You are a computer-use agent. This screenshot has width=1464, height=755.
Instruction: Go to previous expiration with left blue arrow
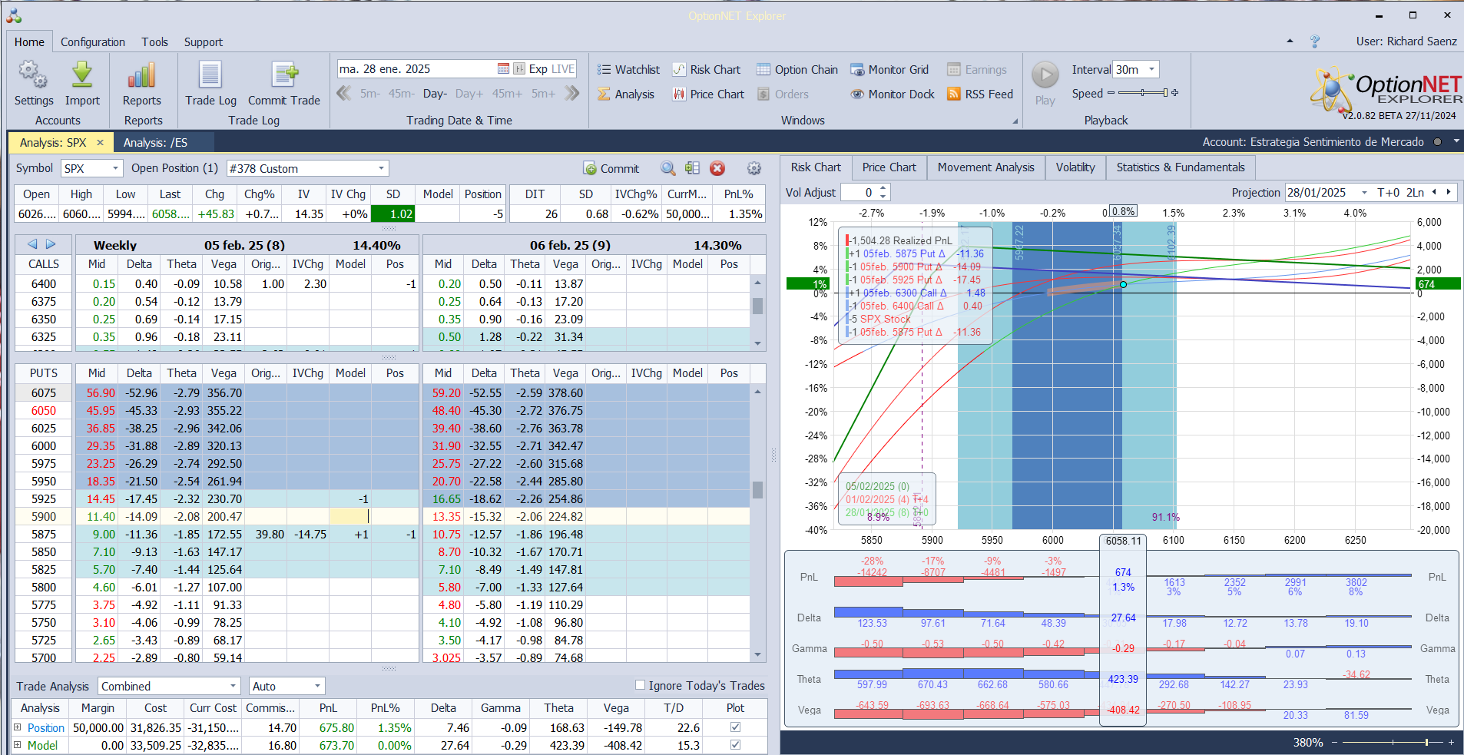click(32, 244)
